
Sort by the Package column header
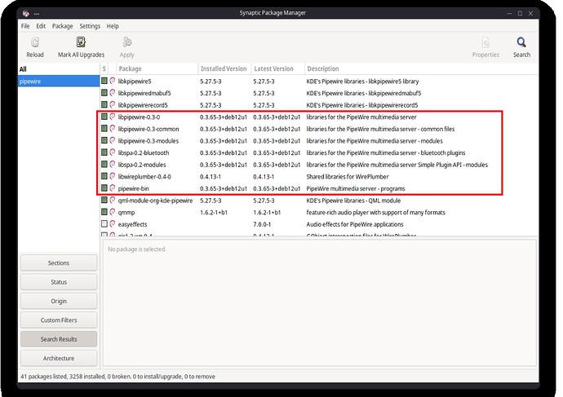coord(157,68)
